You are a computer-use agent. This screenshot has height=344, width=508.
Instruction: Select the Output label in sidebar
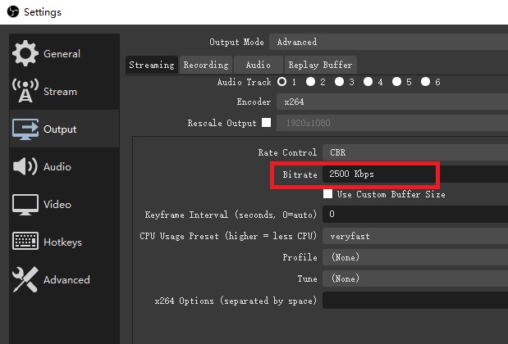[60, 129]
